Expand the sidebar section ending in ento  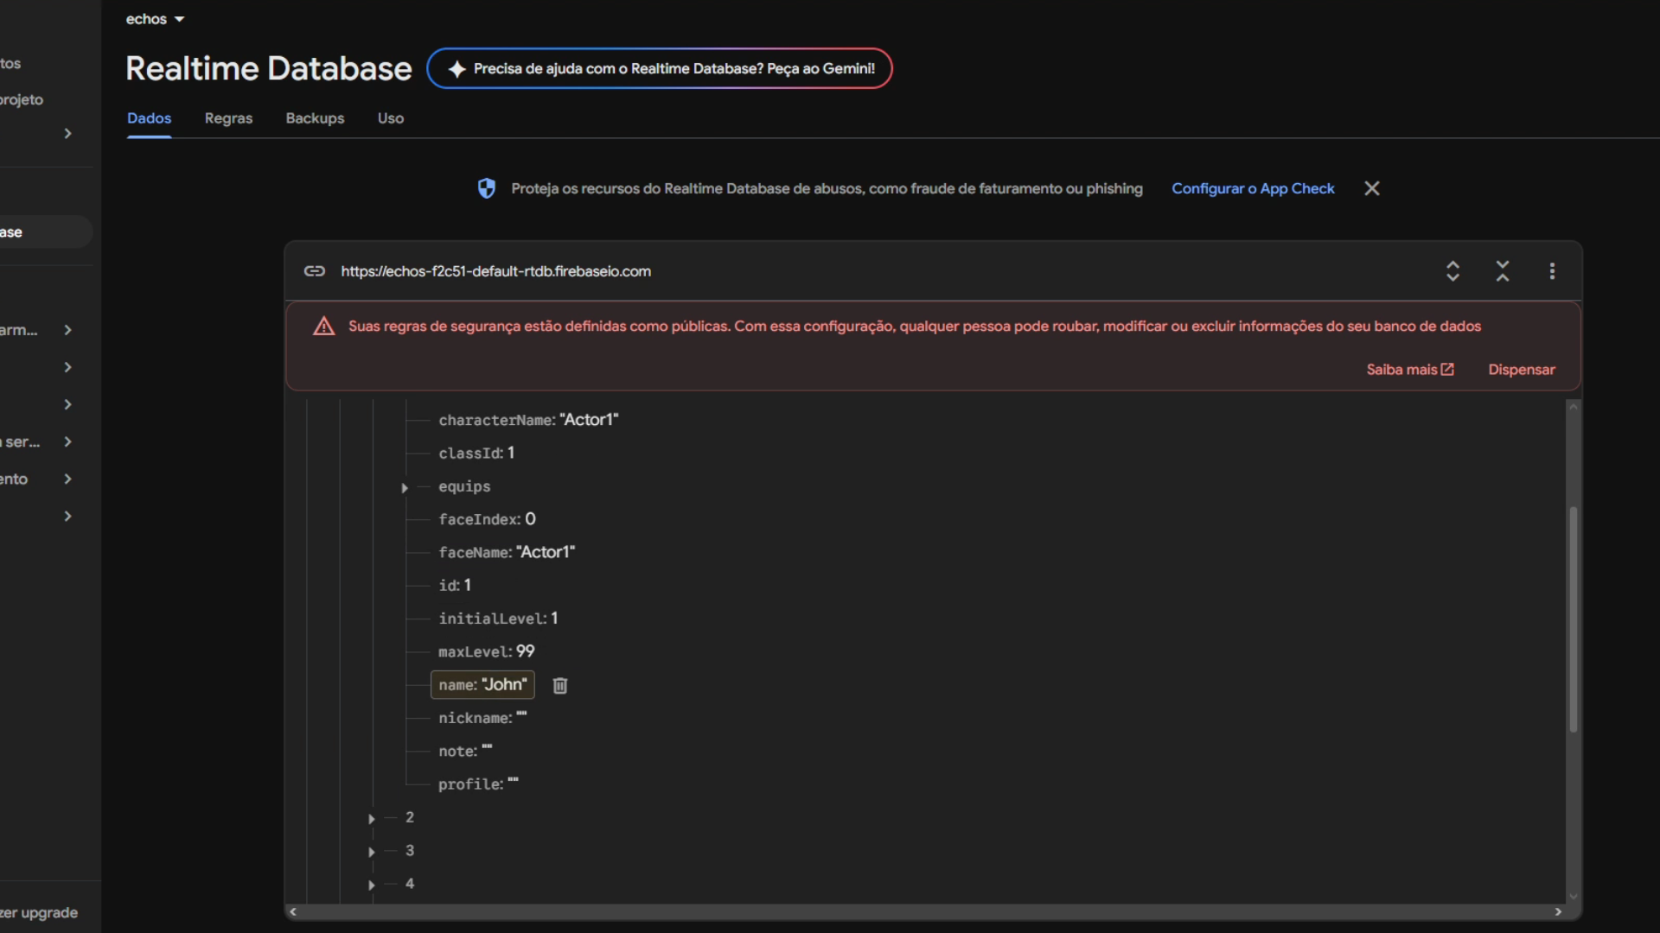point(67,479)
